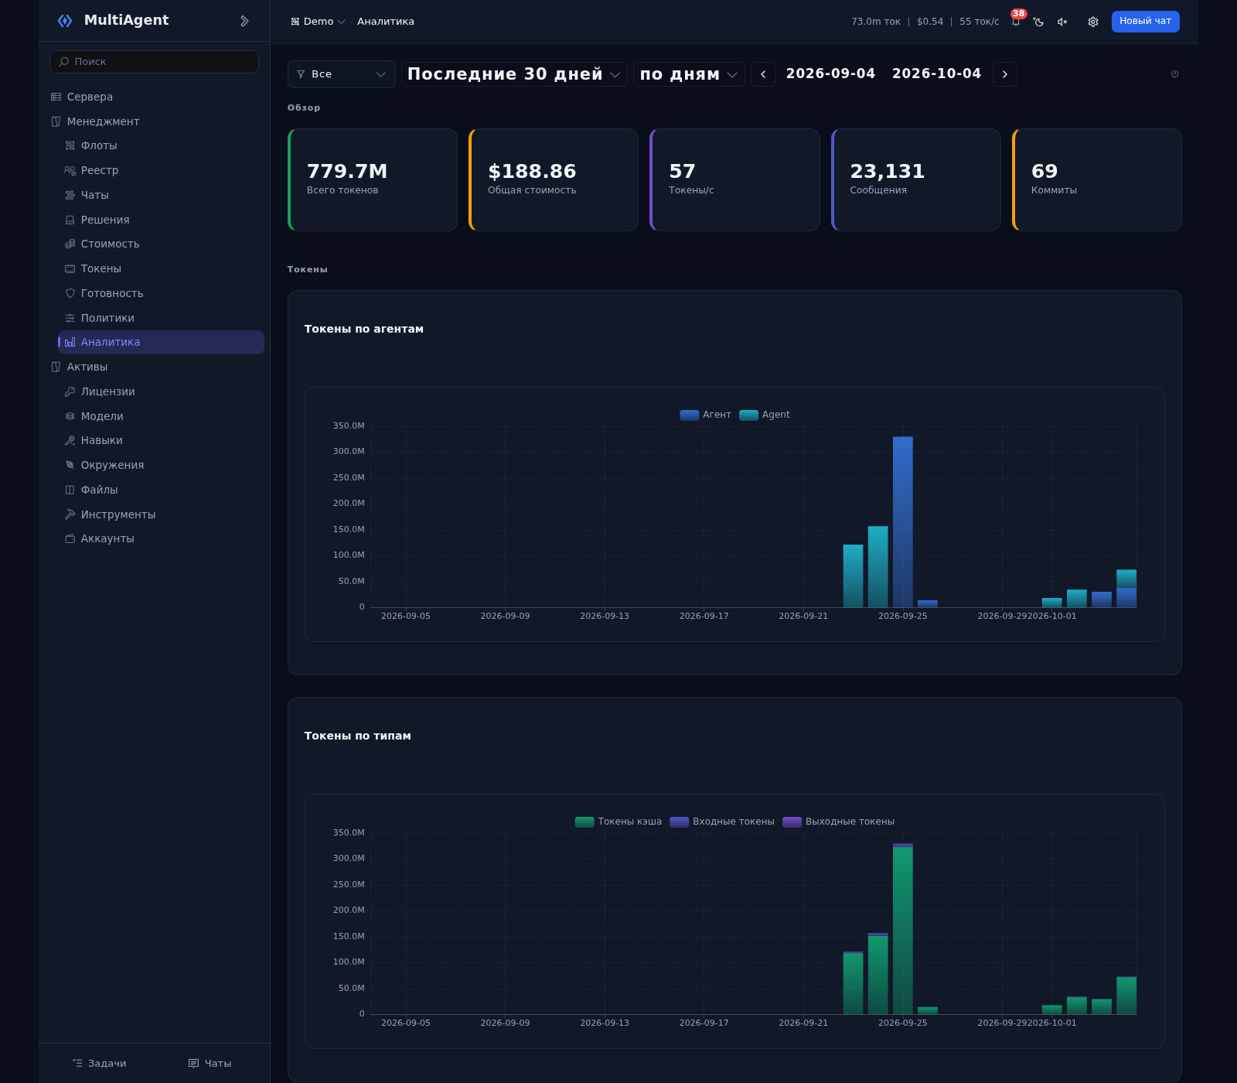Toggle sound with the muted speaker icon
The height and width of the screenshot is (1083, 1237).
(1062, 22)
